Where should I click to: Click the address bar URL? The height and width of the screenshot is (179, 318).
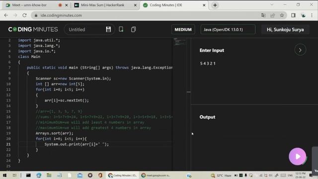click(x=61, y=15)
